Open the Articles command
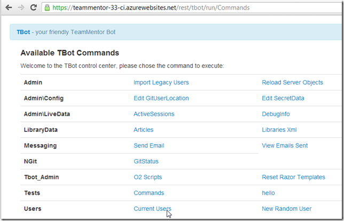344x221 pixels. (x=143, y=130)
